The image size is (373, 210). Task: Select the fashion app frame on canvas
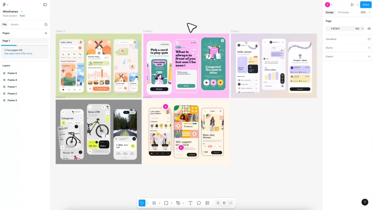(x=186, y=132)
